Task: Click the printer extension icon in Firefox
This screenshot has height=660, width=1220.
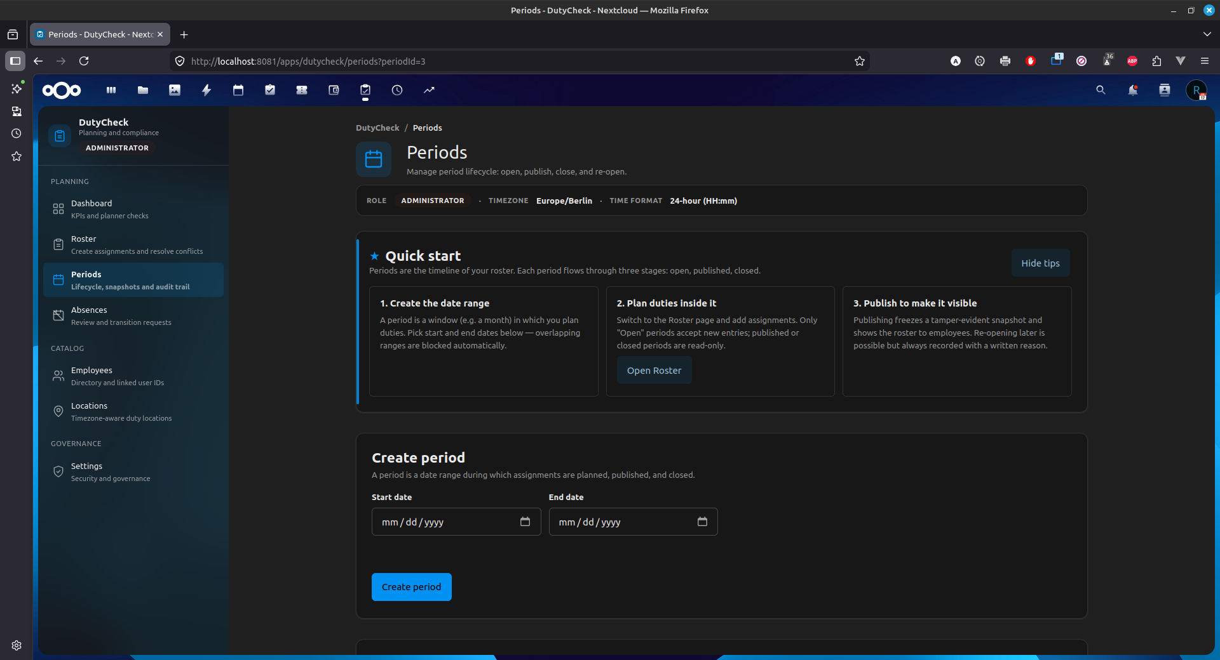Action: click(x=1005, y=61)
